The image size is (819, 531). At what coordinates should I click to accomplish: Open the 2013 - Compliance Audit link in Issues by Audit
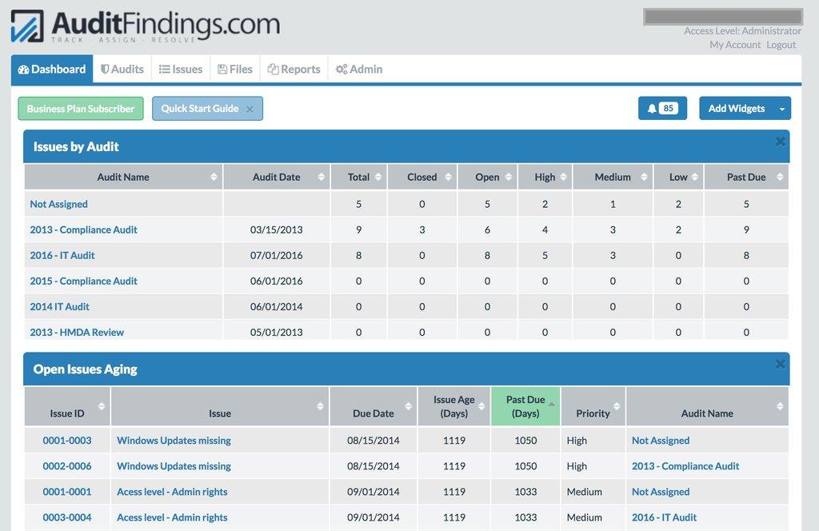pyautogui.click(x=83, y=230)
